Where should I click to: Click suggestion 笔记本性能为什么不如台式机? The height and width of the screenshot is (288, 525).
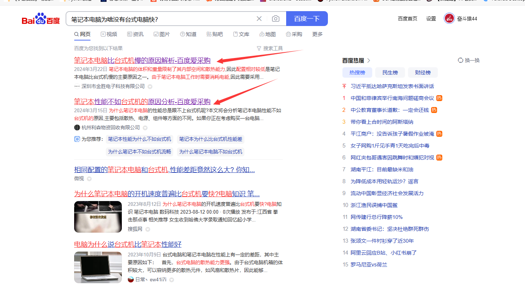click(140, 139)
